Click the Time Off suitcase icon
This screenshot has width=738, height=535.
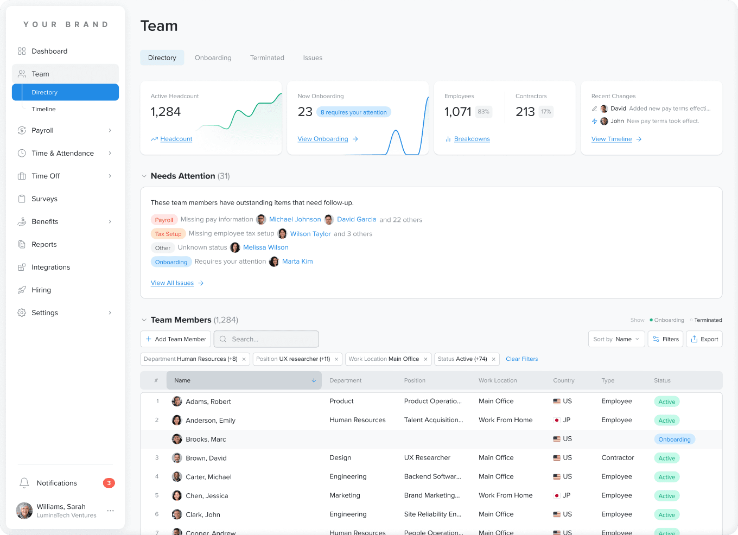22,176
